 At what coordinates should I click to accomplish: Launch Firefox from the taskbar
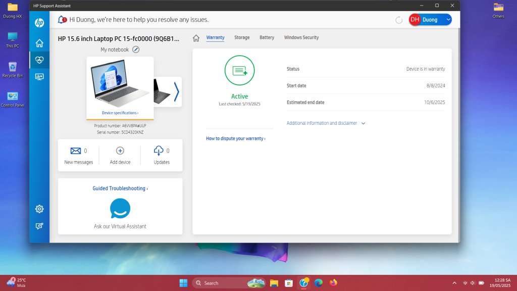333,283
